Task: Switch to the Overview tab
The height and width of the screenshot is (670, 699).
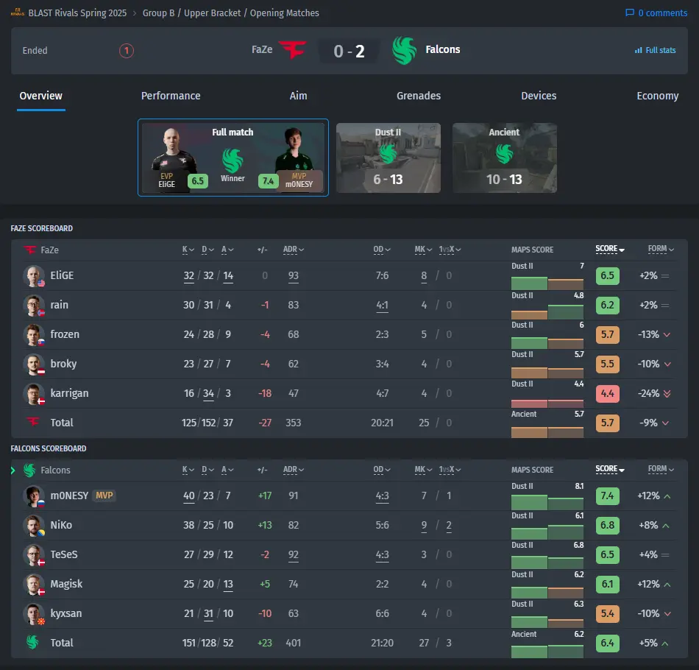Action: tap(41, 96)
